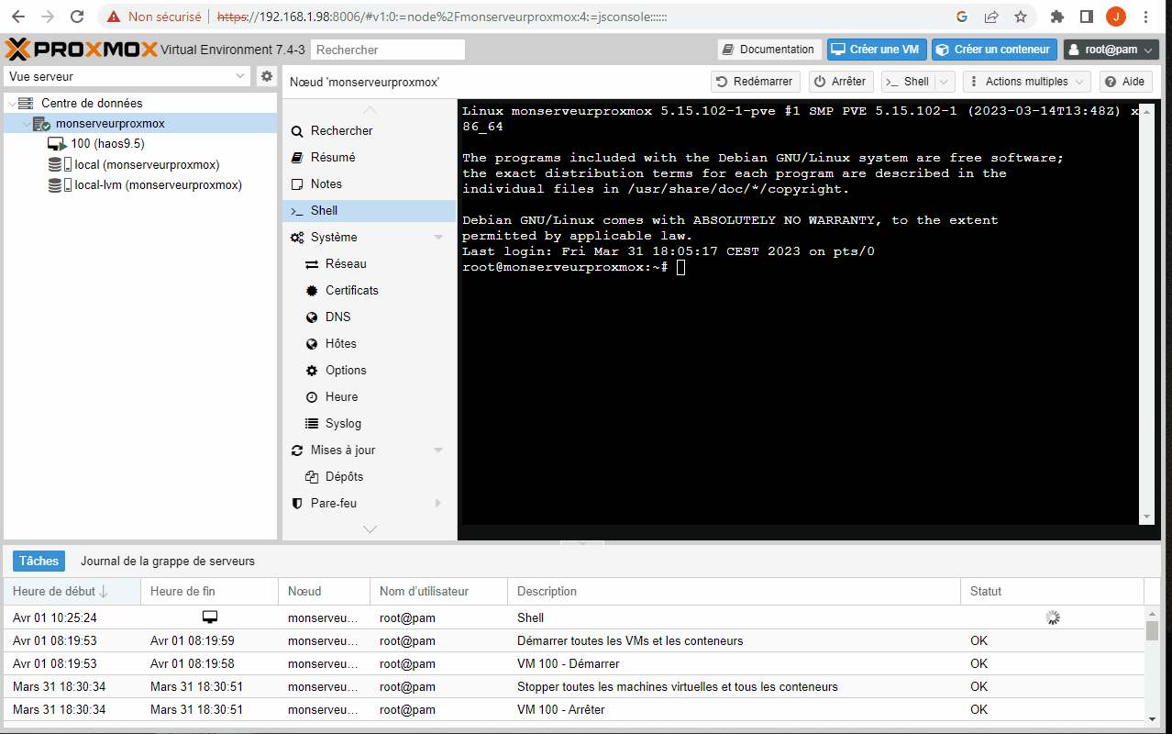
Task: Click Créer une VM button
Action: tap(876, 50)
